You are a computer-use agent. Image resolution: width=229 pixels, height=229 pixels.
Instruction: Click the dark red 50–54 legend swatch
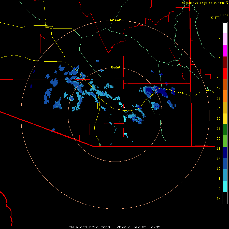(x=225, y=62)
